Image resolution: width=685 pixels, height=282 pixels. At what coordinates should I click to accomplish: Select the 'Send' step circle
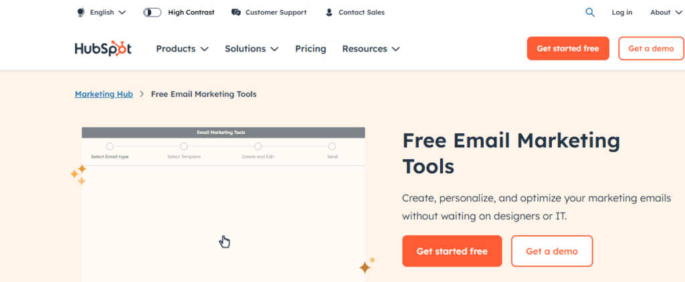[332, 146]
